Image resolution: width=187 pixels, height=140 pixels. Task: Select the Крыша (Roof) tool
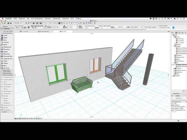7,52
